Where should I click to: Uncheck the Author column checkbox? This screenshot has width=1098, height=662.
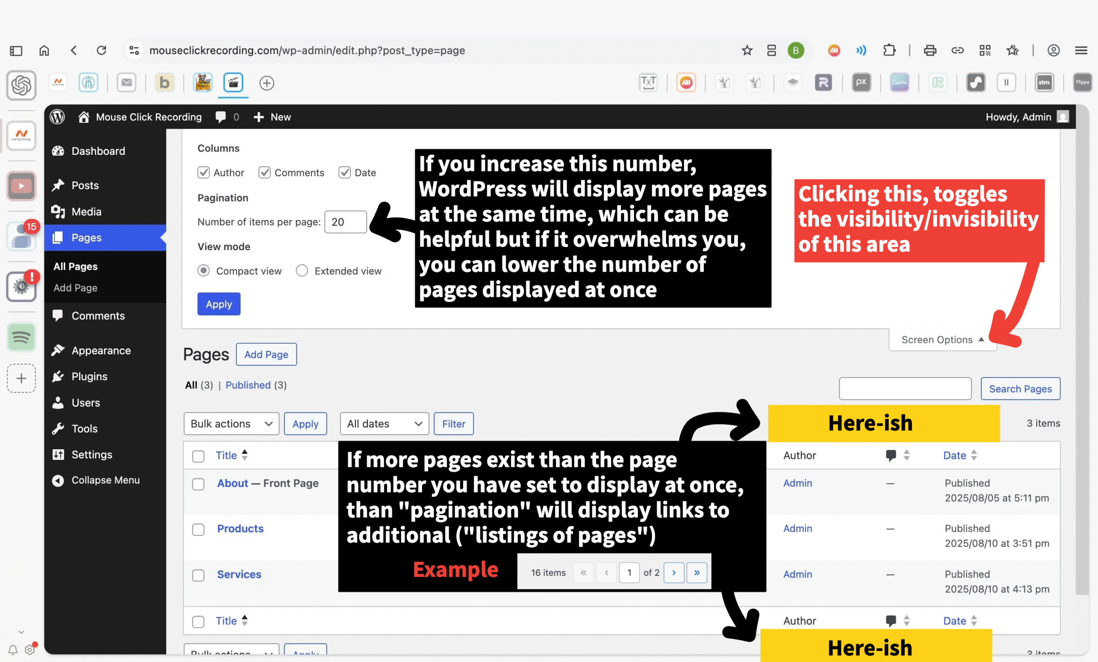[204, 172]
